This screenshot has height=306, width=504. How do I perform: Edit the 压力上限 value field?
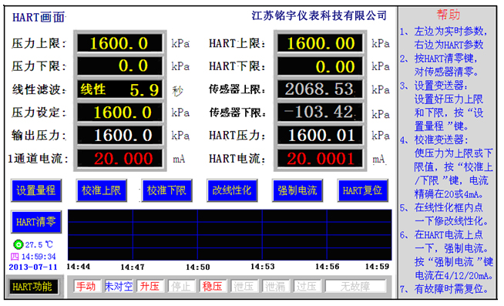click(119, 43)
